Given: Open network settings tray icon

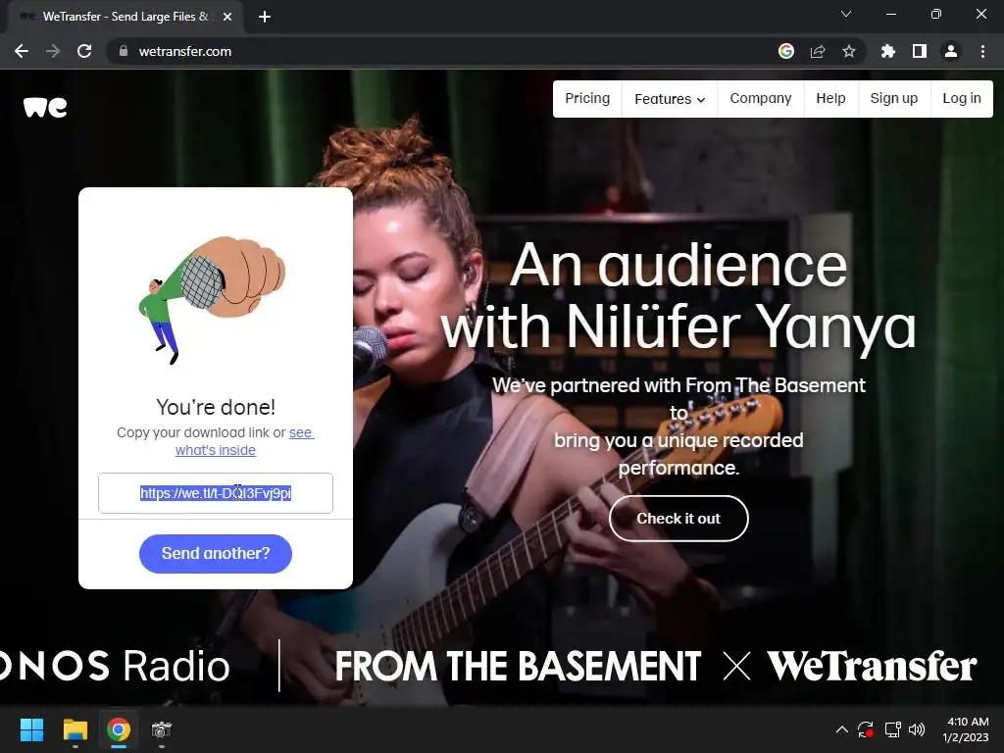Looking at the screenshot, I should (892, 729).
